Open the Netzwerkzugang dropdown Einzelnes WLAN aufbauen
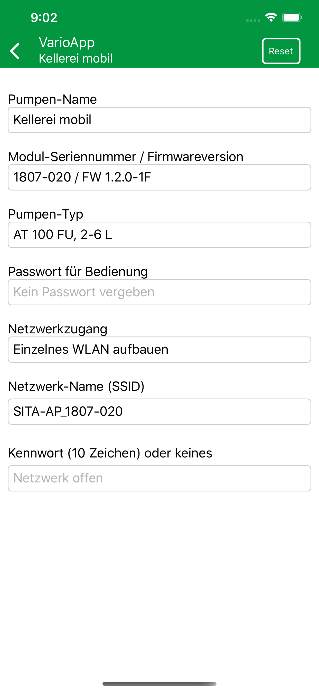Viewport: 319px width, 692px height. click(x=159, y=350)
